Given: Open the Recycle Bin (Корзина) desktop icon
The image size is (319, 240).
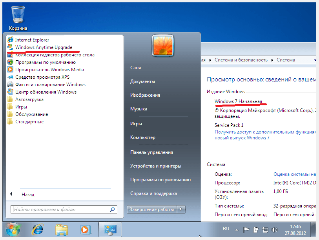Looking at the screenshot, I should point(18,18).
